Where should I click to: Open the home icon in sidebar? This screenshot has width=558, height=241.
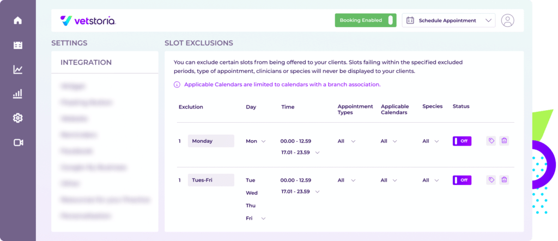pos(18,20)
